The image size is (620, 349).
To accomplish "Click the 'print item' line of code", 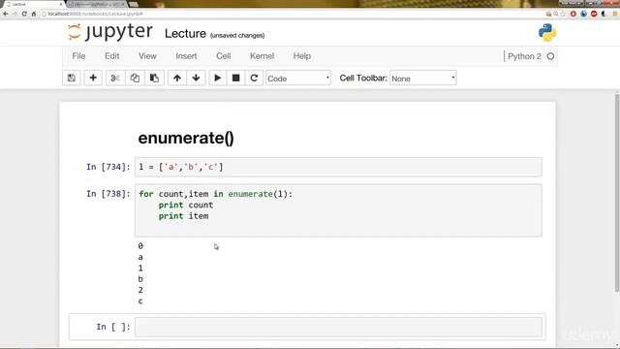I will click(x=183, y=216).
